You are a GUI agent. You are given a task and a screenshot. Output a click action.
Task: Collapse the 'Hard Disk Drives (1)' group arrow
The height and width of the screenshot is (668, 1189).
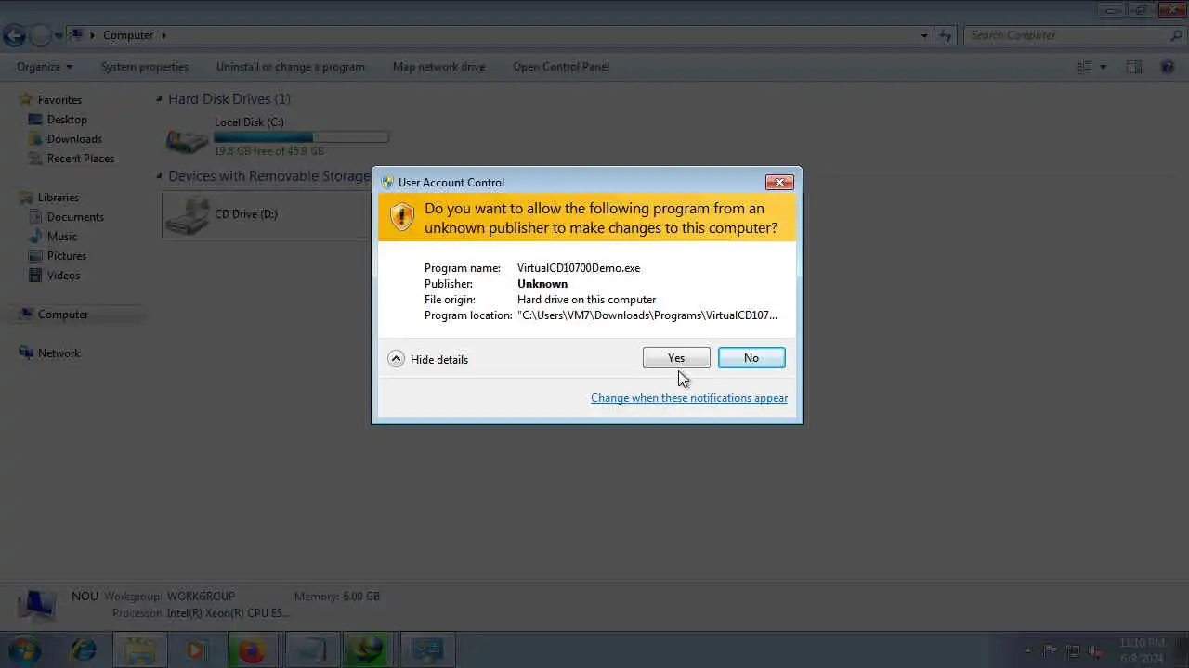tap(159, 99)
